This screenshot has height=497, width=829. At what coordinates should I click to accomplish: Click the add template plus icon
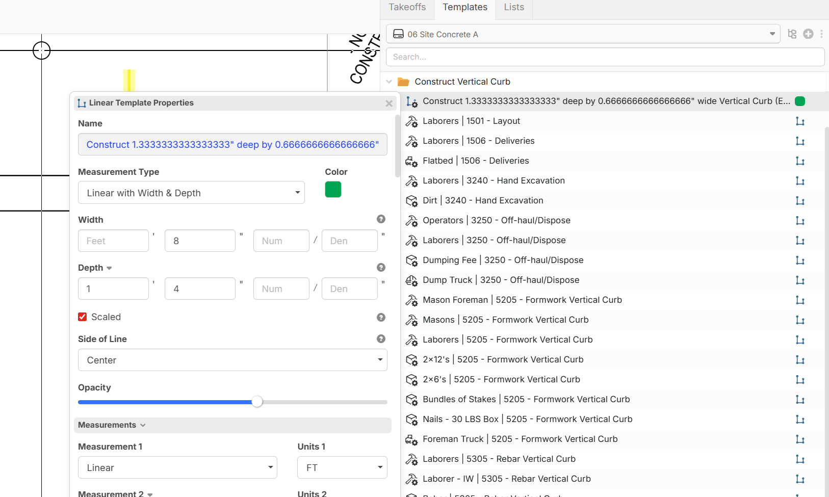click(x=808, y=34)
